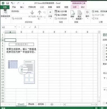The width and height of the screenshot is (107, 109).
Task: Click the 活动字段 active field input box
Action: [20, 15]
